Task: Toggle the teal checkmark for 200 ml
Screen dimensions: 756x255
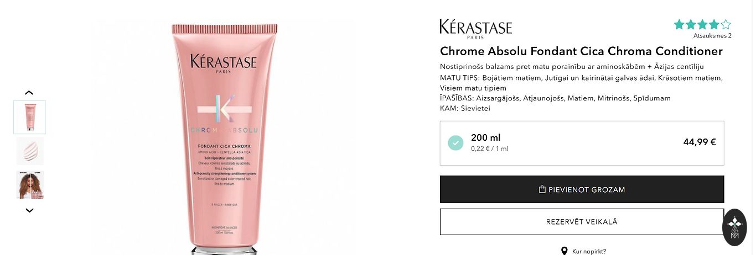Action: [x=455, y=143]
